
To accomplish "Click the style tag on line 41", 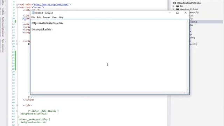I will (27, 105).
